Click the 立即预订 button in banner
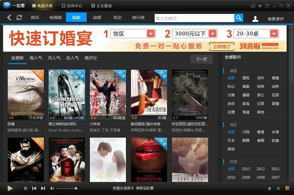 tap(221, 46)
